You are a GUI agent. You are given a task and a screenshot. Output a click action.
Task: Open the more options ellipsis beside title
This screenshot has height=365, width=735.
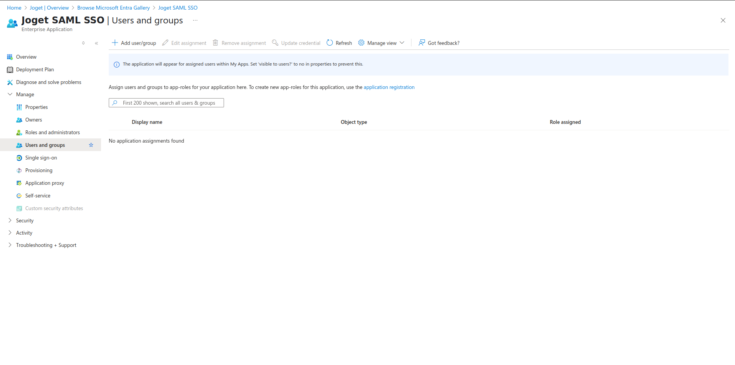coord(195,20)
